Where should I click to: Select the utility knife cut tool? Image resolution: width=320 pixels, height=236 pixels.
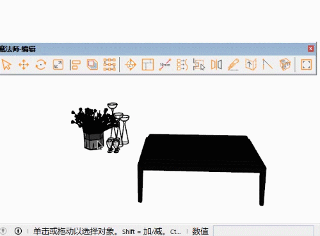(x=234, y=65)
